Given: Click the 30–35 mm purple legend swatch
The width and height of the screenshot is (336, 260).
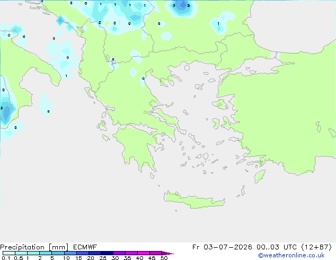Looking at the screenshot, I should (119, 253).
